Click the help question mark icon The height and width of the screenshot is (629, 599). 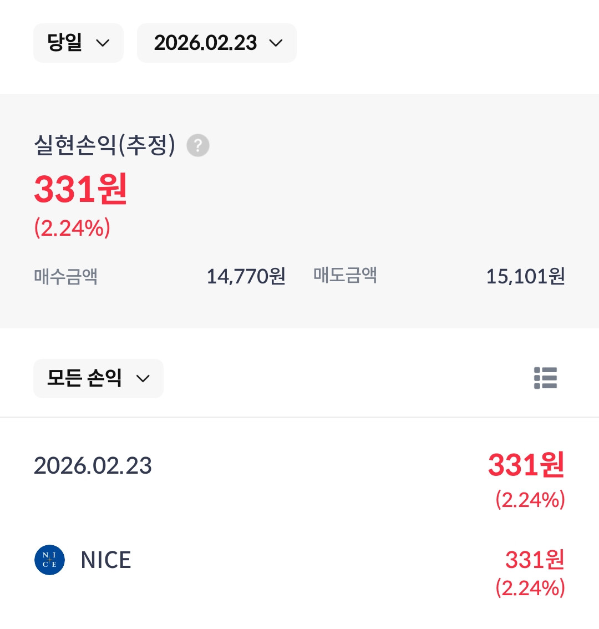[198, 146]
